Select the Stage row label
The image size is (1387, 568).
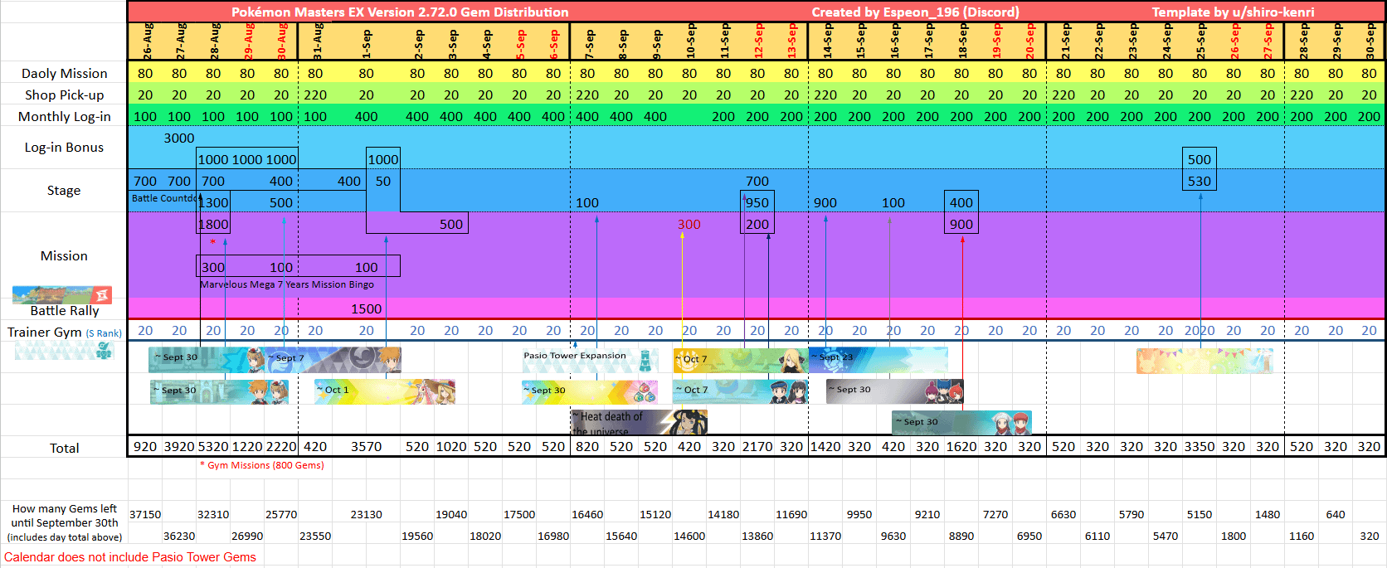(64, 190)
